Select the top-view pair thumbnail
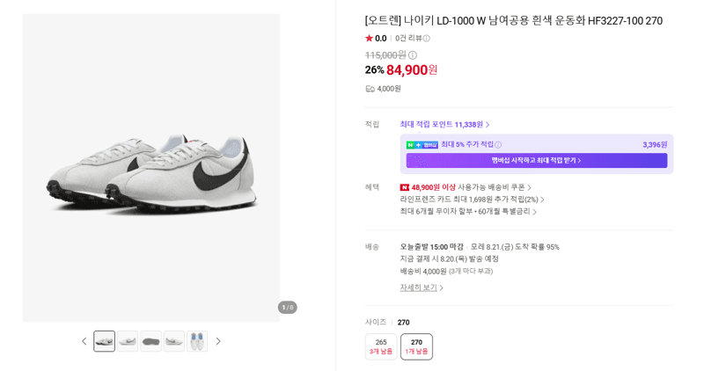This screenshot has height=371, width=704. pos(197,341)
